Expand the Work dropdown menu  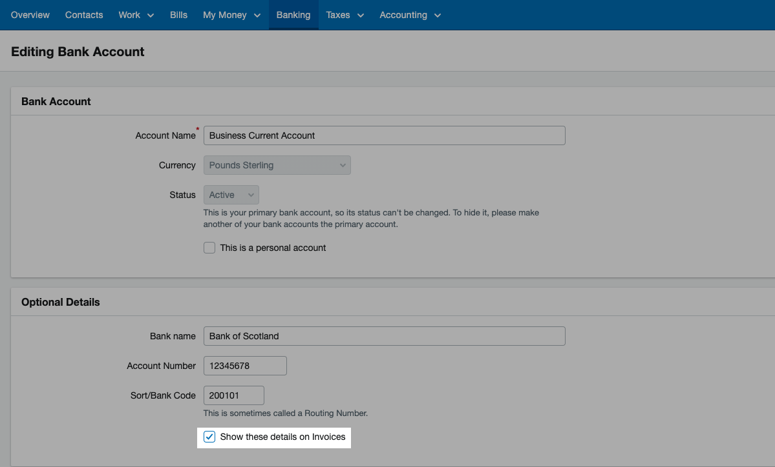coord(136,15)
